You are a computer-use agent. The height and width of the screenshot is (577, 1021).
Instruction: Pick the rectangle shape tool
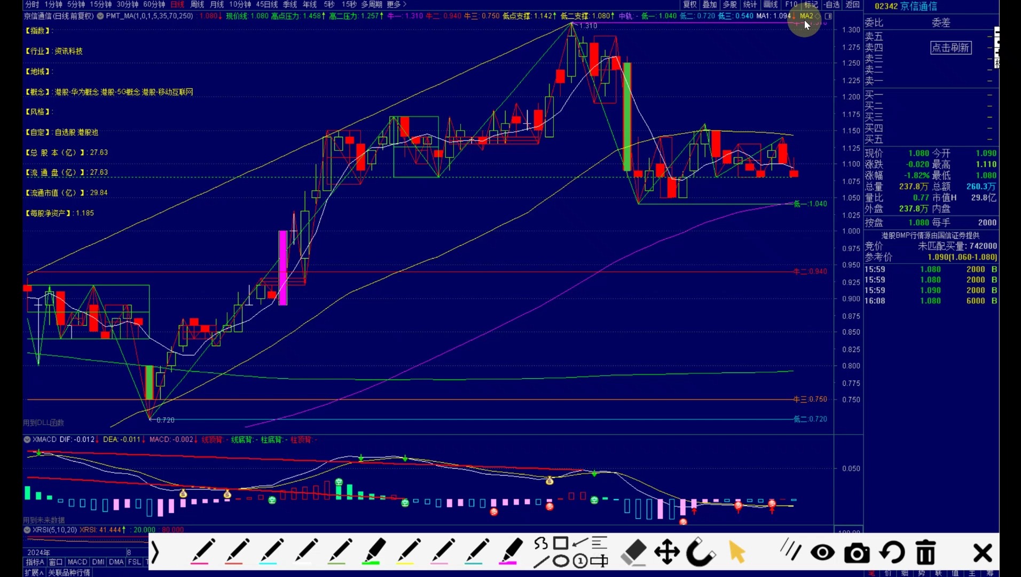pyautogui.click(x=561, y=543)
